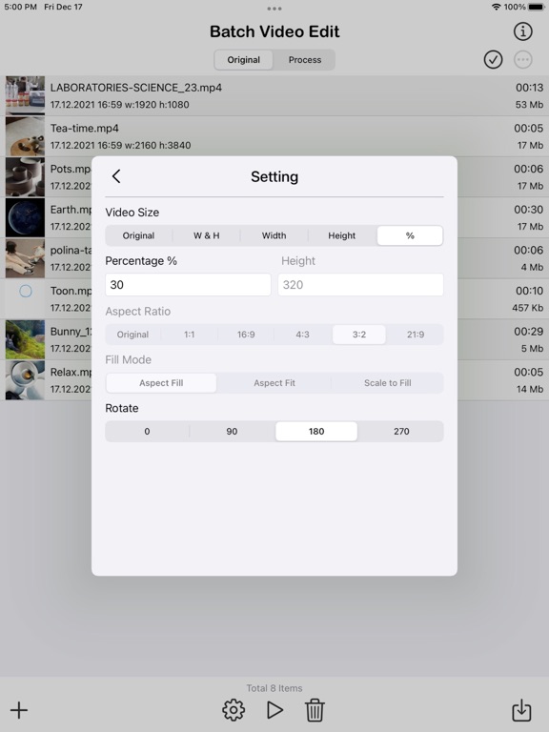Image resolution: width=549 pixels, height=732 pixels.
Task: Choose 21:9 aspect ratio
Action: pos(416,335)
